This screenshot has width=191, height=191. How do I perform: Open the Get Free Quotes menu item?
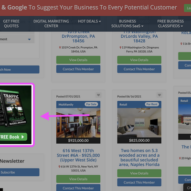click(11, 23)
